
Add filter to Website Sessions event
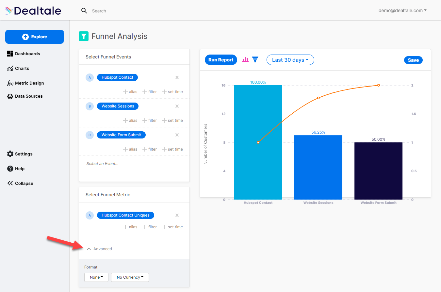click(x=150, y=121)
